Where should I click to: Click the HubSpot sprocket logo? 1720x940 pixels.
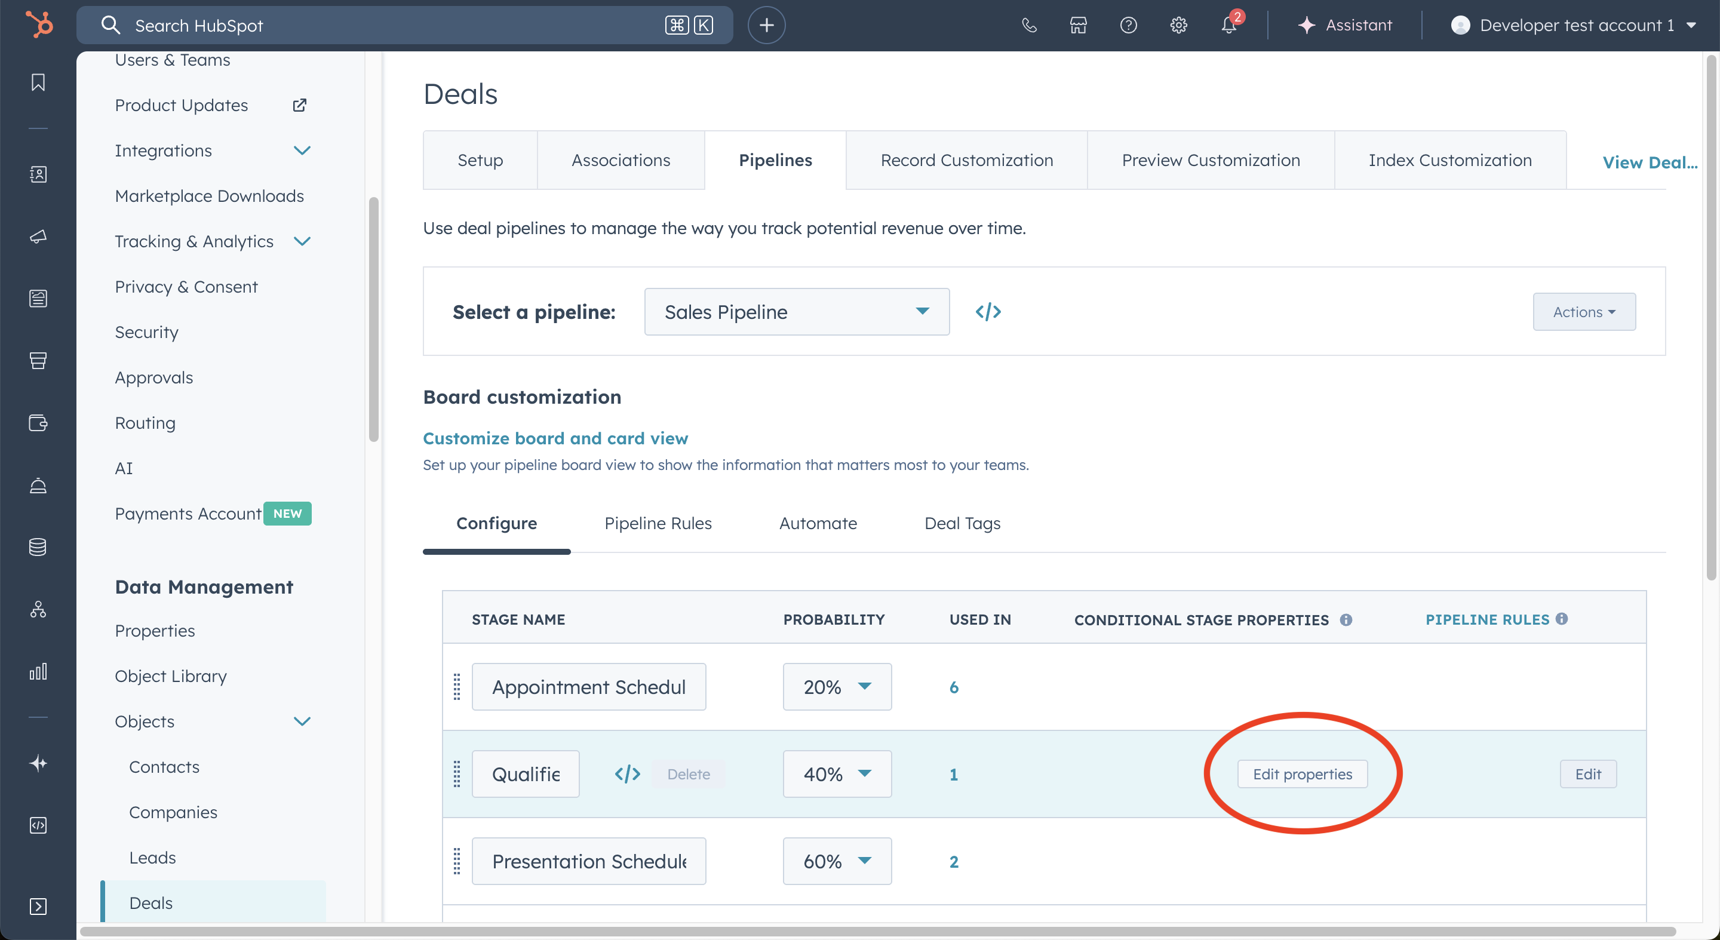point(39,24)
